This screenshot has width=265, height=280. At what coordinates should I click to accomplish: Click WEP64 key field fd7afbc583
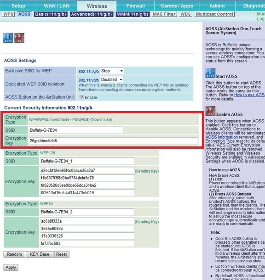pos(87,243)
